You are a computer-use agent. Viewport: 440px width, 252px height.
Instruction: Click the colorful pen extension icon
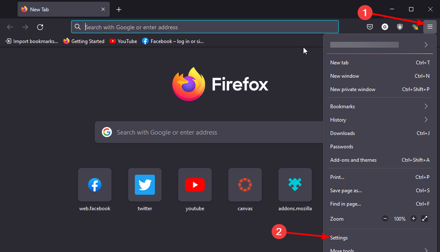pyautogui.click(x=415, y=27)
